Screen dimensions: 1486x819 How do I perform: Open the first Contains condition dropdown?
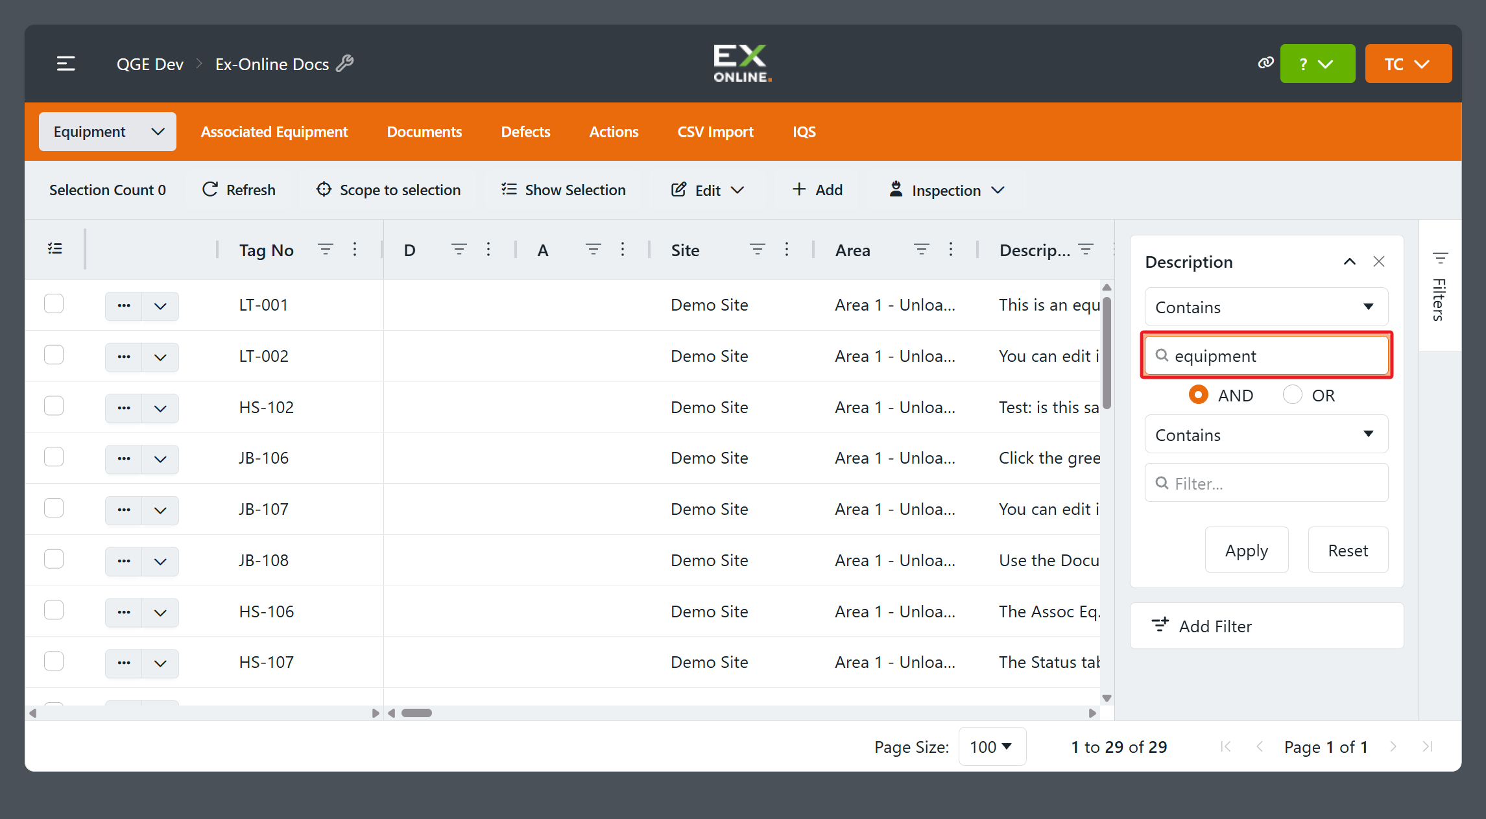pyautogui.click(x=1266, y=307)
